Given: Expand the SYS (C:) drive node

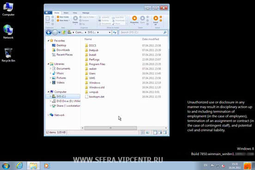Looking at the screenshot, I should click(50, 97).
